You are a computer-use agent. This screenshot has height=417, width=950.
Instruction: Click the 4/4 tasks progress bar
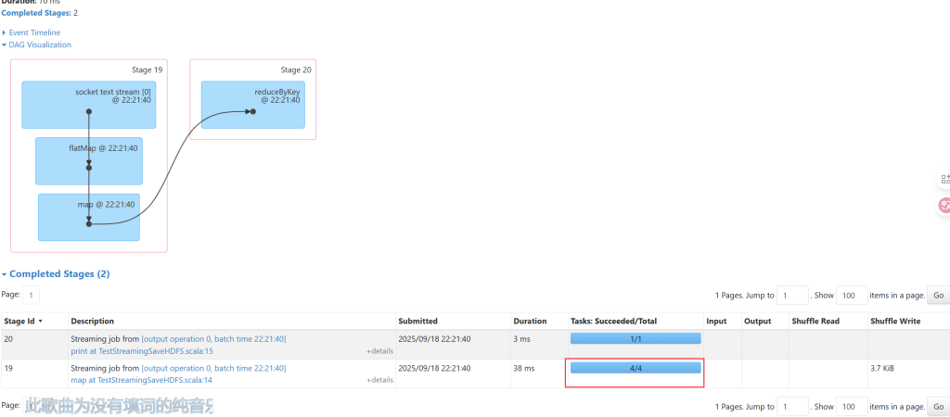point(635,368)
